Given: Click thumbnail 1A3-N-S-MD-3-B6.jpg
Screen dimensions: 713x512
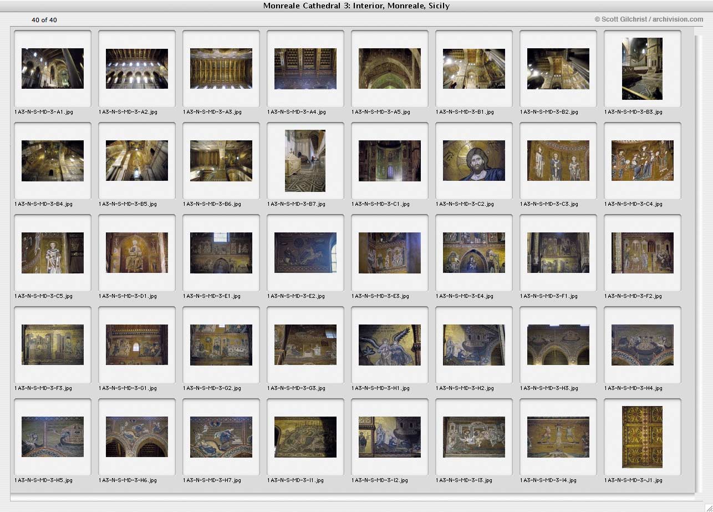Looking at the screenshot, I should [x=221, y=160].
